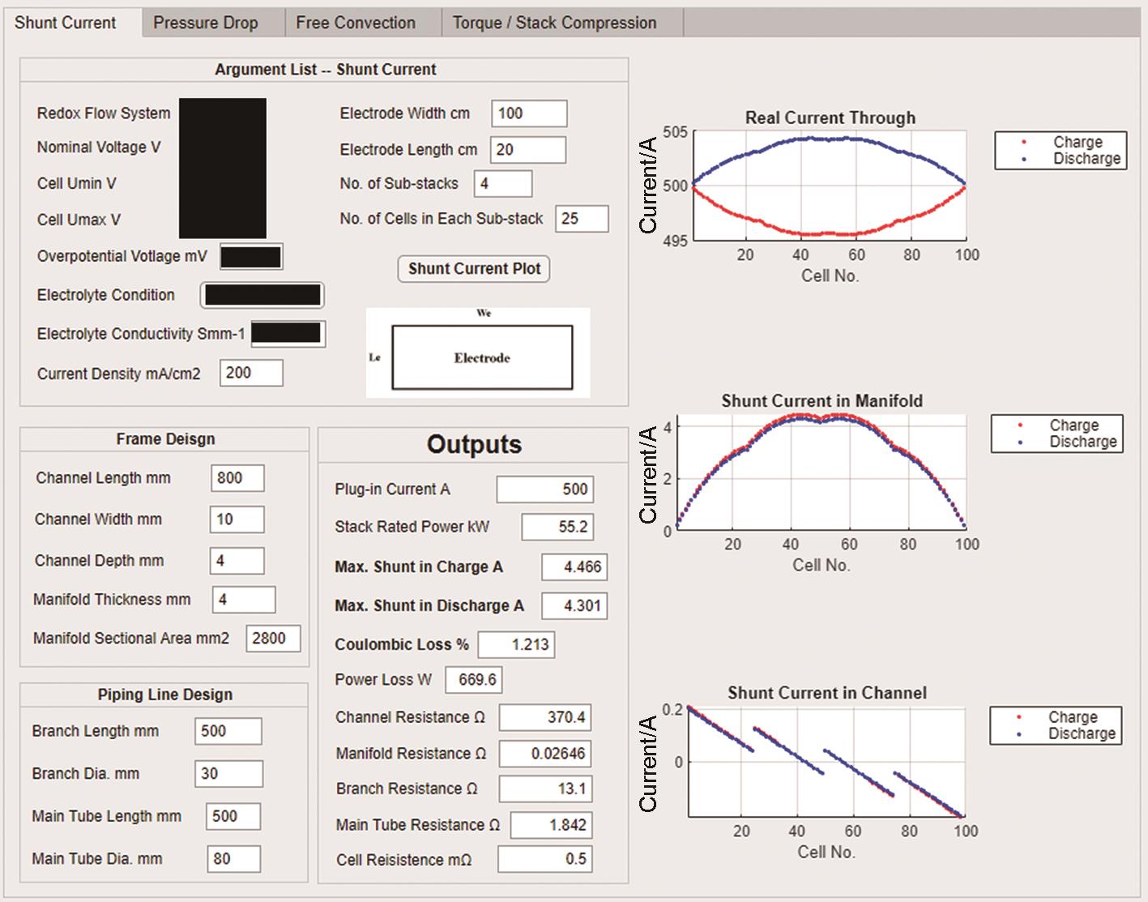Click the Manifold Sectional Area mm2 field
The image size is (1148, 902).
pos(273,639)
